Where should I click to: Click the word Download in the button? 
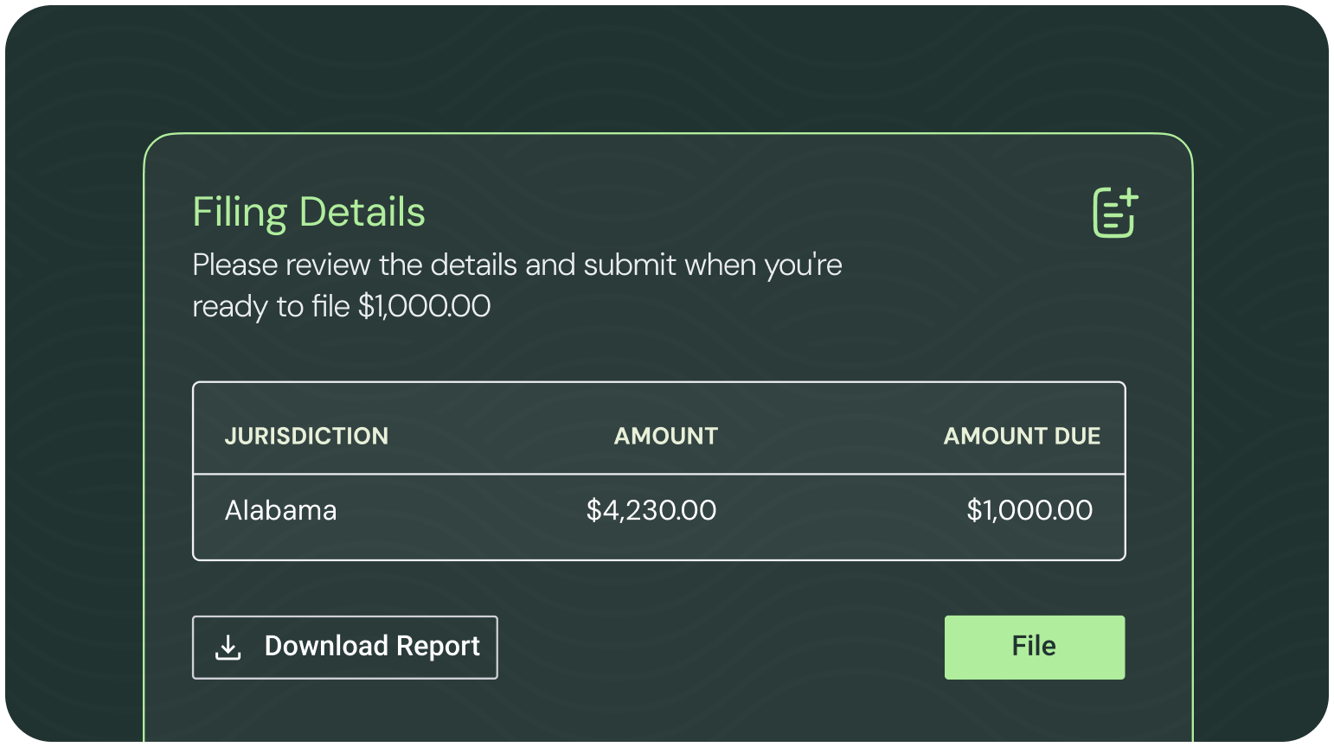tap(326, 646)
